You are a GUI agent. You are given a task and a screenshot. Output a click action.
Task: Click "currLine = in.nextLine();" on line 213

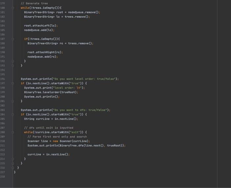[49, 154]
